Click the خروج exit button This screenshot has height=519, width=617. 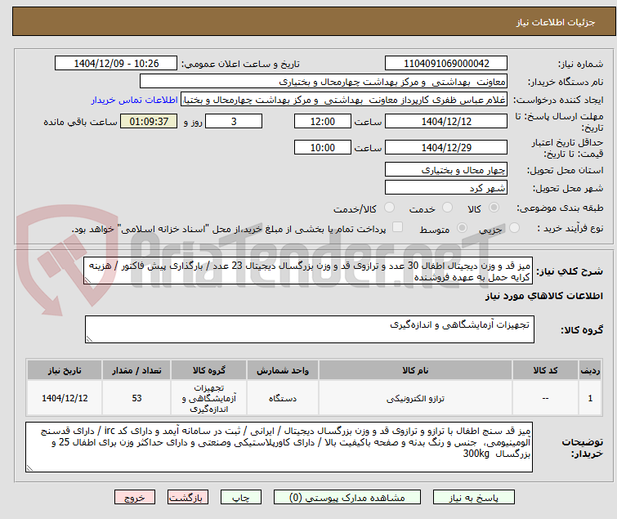tap(135, 498)
